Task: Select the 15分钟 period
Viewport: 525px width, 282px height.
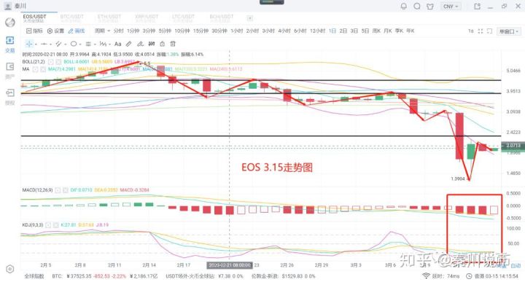Action: (201, 31)
